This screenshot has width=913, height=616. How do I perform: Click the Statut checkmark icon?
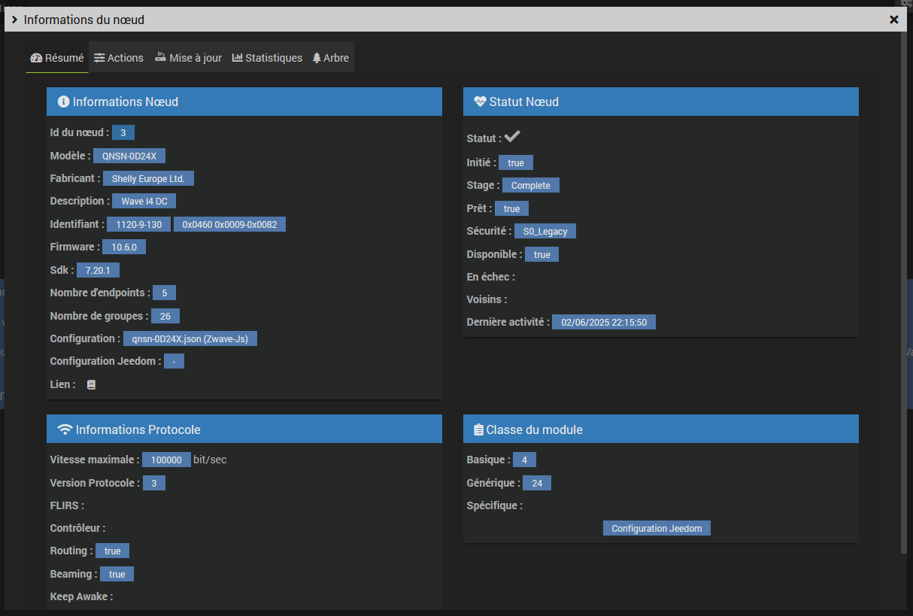click(x=512, y=136)
